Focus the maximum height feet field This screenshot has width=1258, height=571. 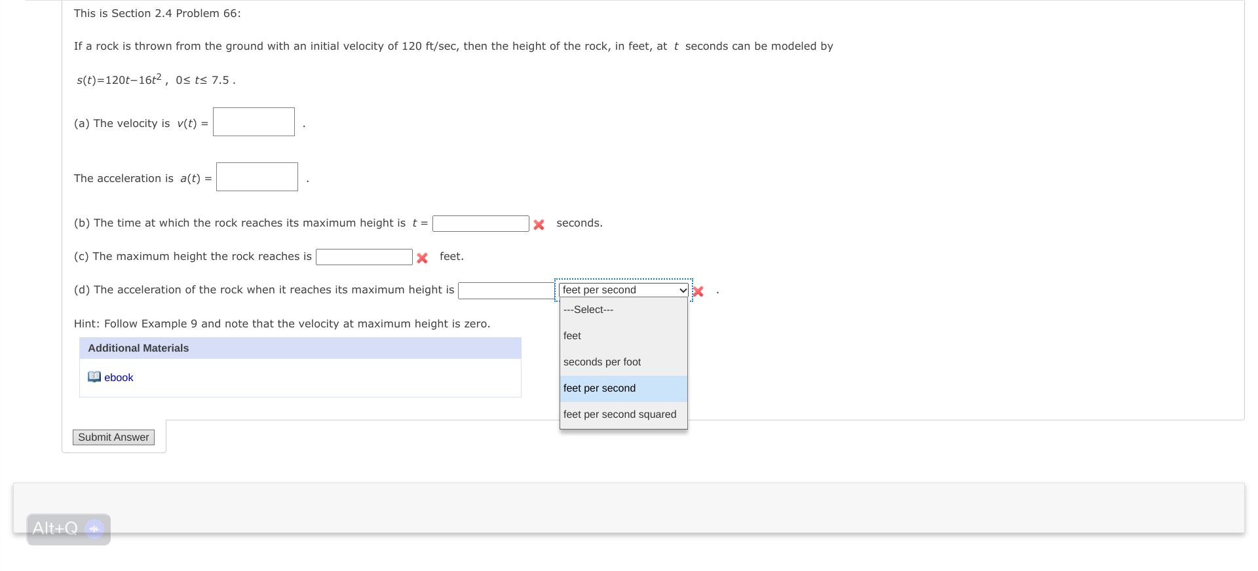[x=364, y=257]
